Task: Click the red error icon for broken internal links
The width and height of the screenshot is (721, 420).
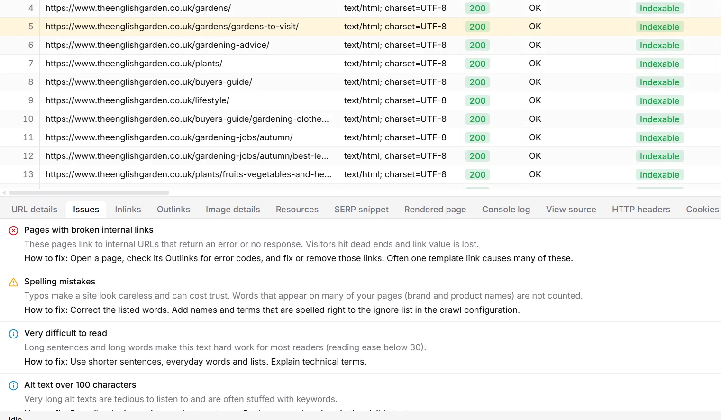Action: coord(14,230)
